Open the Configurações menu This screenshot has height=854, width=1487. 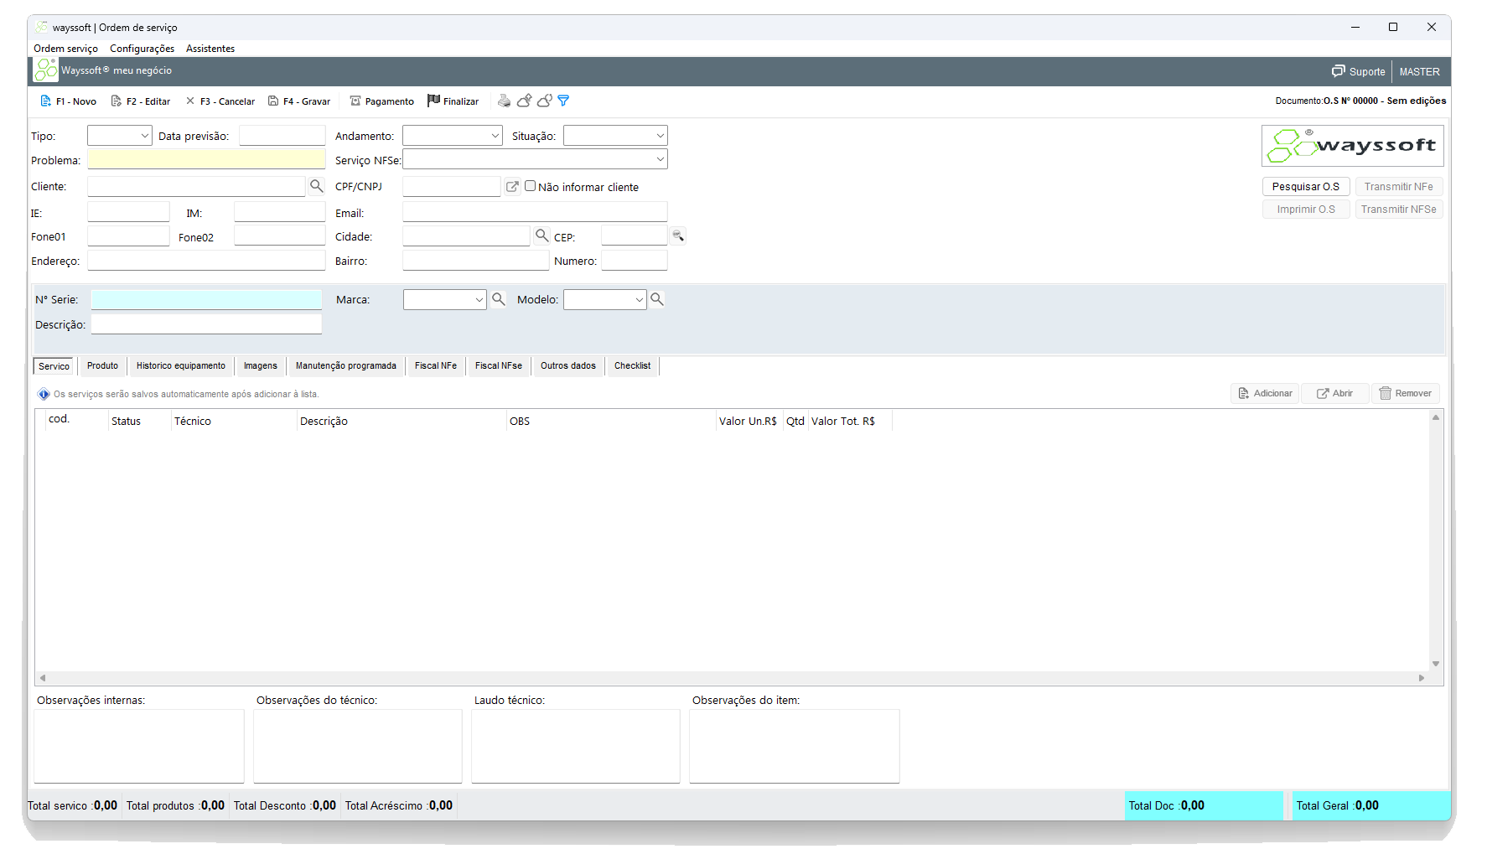click(x=142, y=49)
